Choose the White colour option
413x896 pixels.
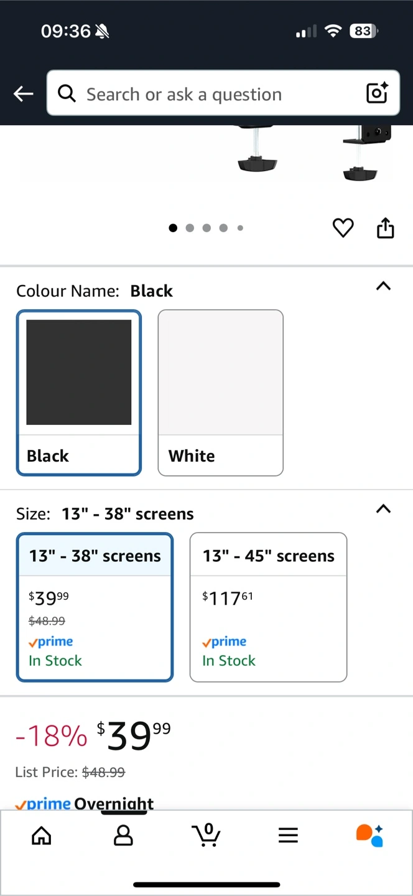(220, 392)
